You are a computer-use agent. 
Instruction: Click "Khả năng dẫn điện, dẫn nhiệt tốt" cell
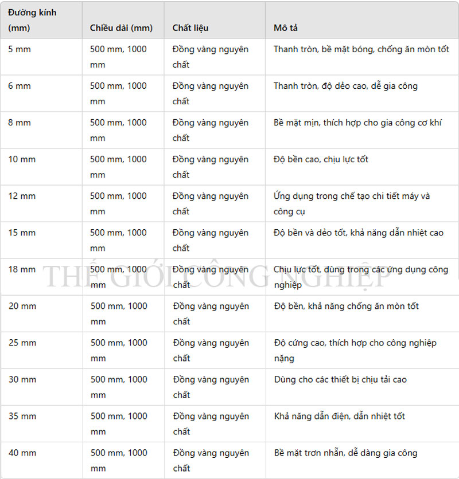(x=339, y=416)
